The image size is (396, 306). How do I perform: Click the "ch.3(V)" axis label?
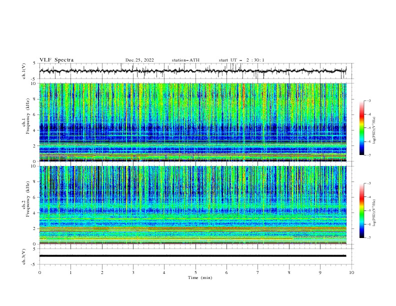tap(24, 256)
